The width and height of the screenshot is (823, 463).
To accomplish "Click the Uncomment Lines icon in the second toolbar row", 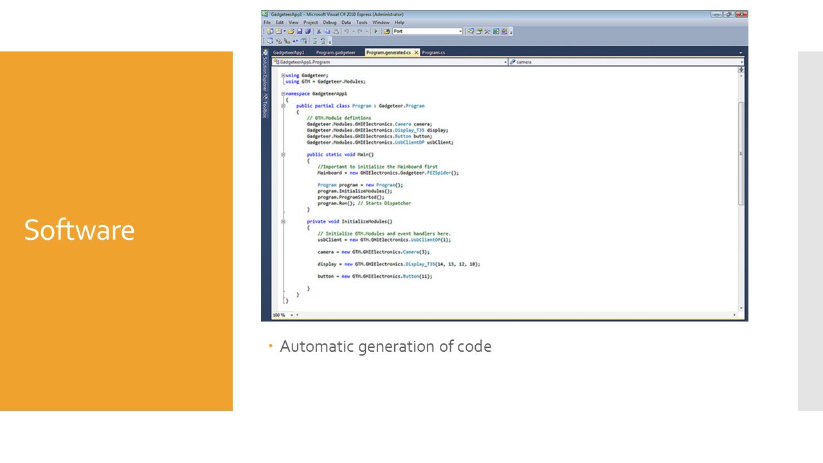I will (x=323, y=41).
